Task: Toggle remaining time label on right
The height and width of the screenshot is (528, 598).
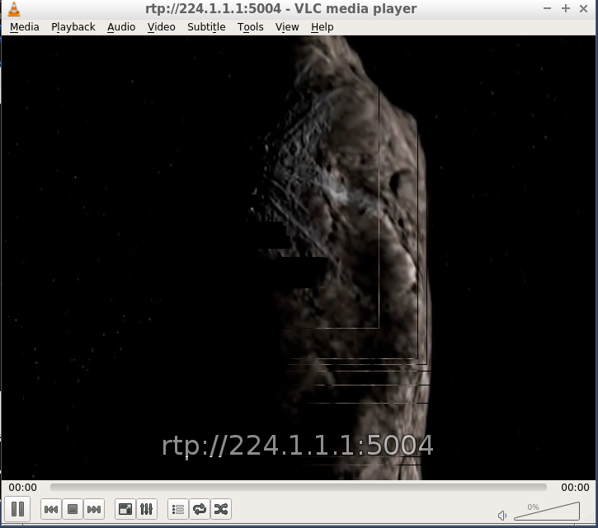Action: (x=575, y=488)
